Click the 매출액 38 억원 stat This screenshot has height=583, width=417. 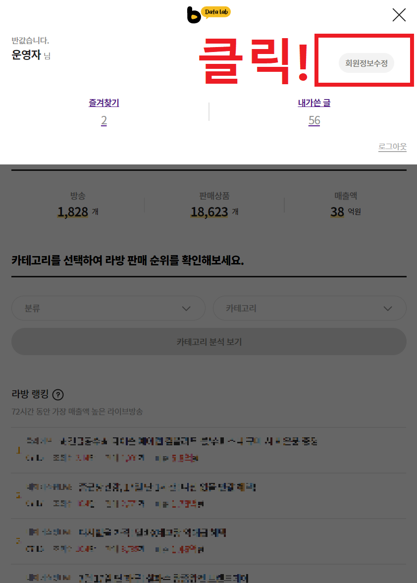point(346,205)
